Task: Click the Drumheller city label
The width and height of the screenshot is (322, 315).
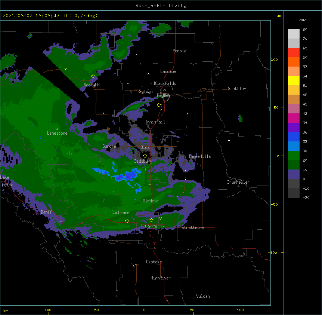Action: pyautogui.click(x=238, y=182)
